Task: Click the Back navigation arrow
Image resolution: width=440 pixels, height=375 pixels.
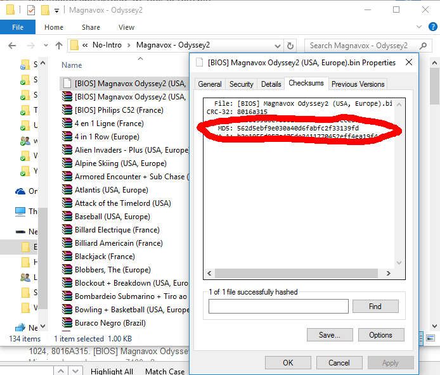Action: (12, 46)
